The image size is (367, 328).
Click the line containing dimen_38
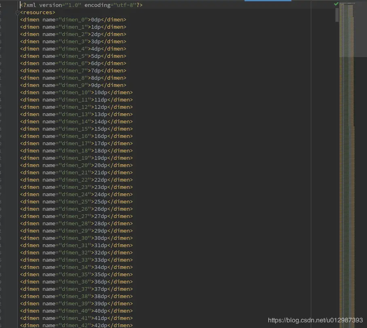click(76, 296)
